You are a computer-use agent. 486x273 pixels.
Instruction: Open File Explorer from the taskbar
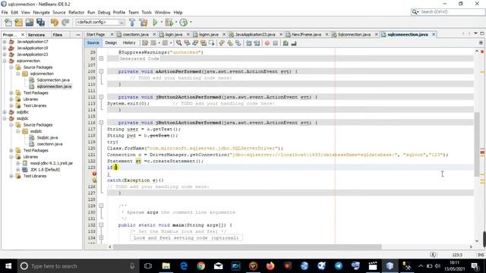pyautogui.click(x=166, y=266)
